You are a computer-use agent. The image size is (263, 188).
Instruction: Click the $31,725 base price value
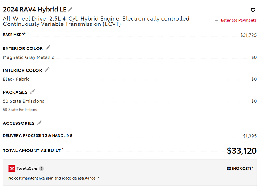coord(248,35)
